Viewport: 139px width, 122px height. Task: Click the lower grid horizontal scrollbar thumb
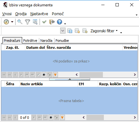coord(95,118)
